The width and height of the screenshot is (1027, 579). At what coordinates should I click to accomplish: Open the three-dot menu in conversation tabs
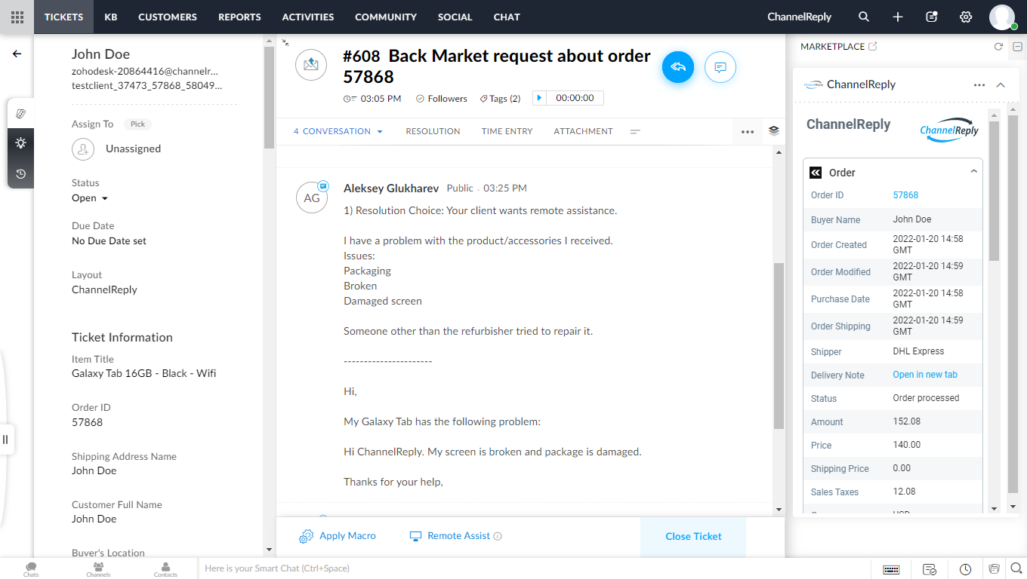click(748, 132)
